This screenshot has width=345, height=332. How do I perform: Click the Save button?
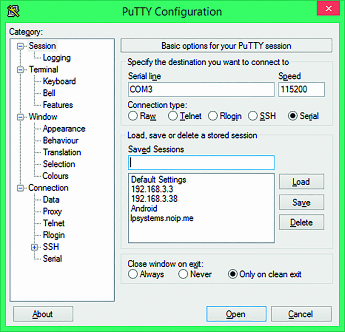tap(301, 202)
